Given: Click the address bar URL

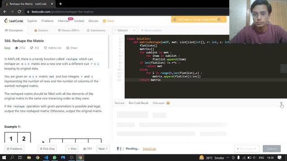Looking at the screenshot, I should [63, 12].
